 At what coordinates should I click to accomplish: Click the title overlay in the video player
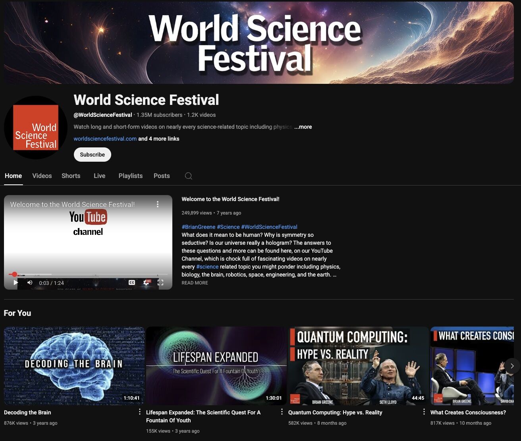pos(72,205)
